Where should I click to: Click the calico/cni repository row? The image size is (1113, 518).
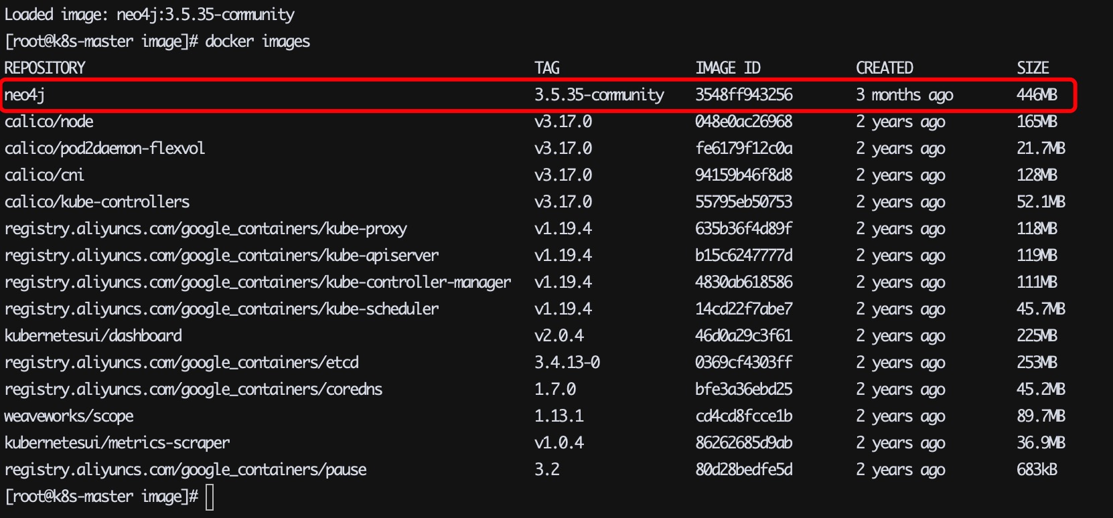coord(44,175)
